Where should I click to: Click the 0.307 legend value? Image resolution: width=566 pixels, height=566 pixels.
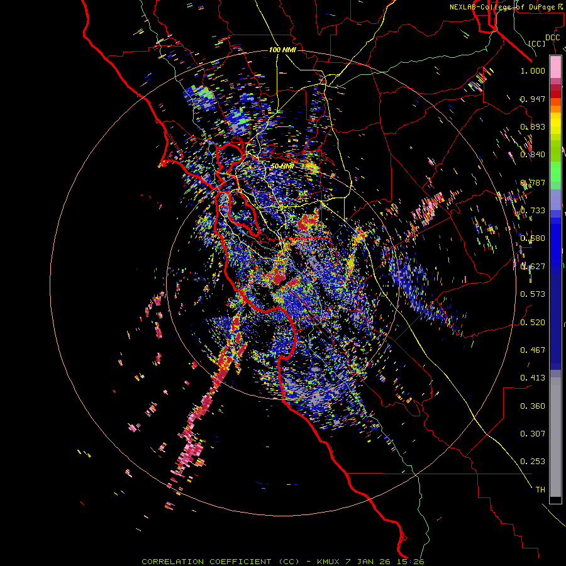click(533, 434)
